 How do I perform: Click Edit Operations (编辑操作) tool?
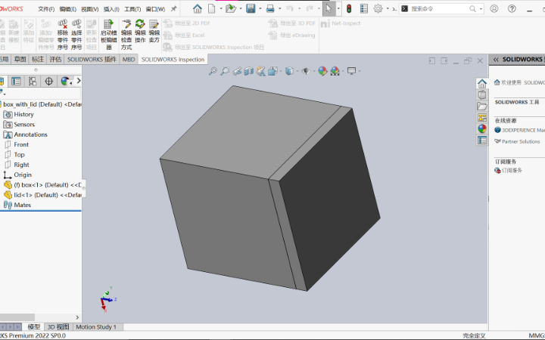pos(140,32)
